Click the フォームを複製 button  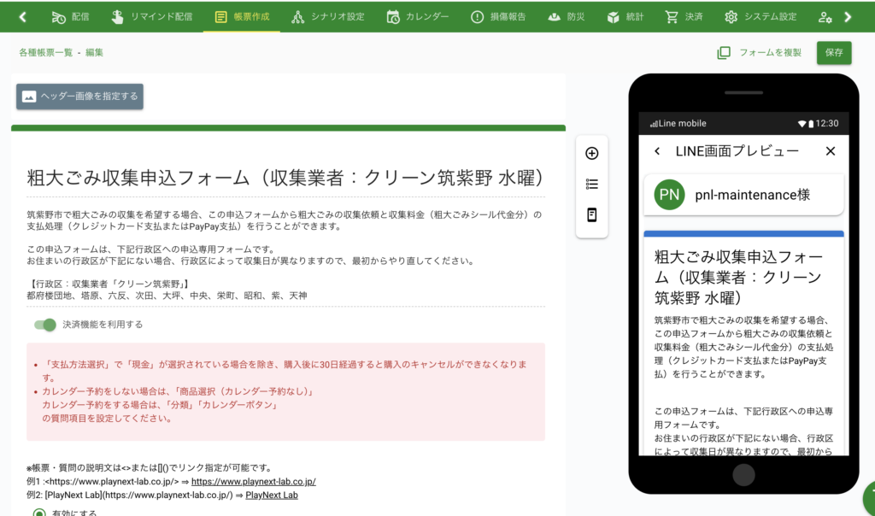[760, 52]
